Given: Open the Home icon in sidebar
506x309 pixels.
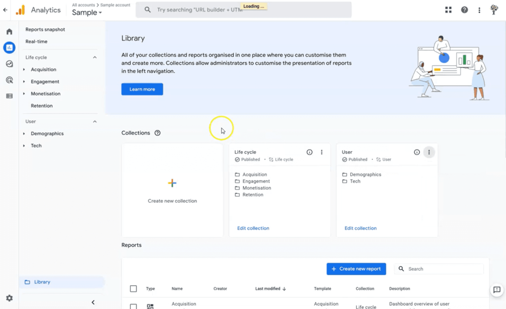Looking at the screenshot, I should pyautogui.click(x=9, y=32).
